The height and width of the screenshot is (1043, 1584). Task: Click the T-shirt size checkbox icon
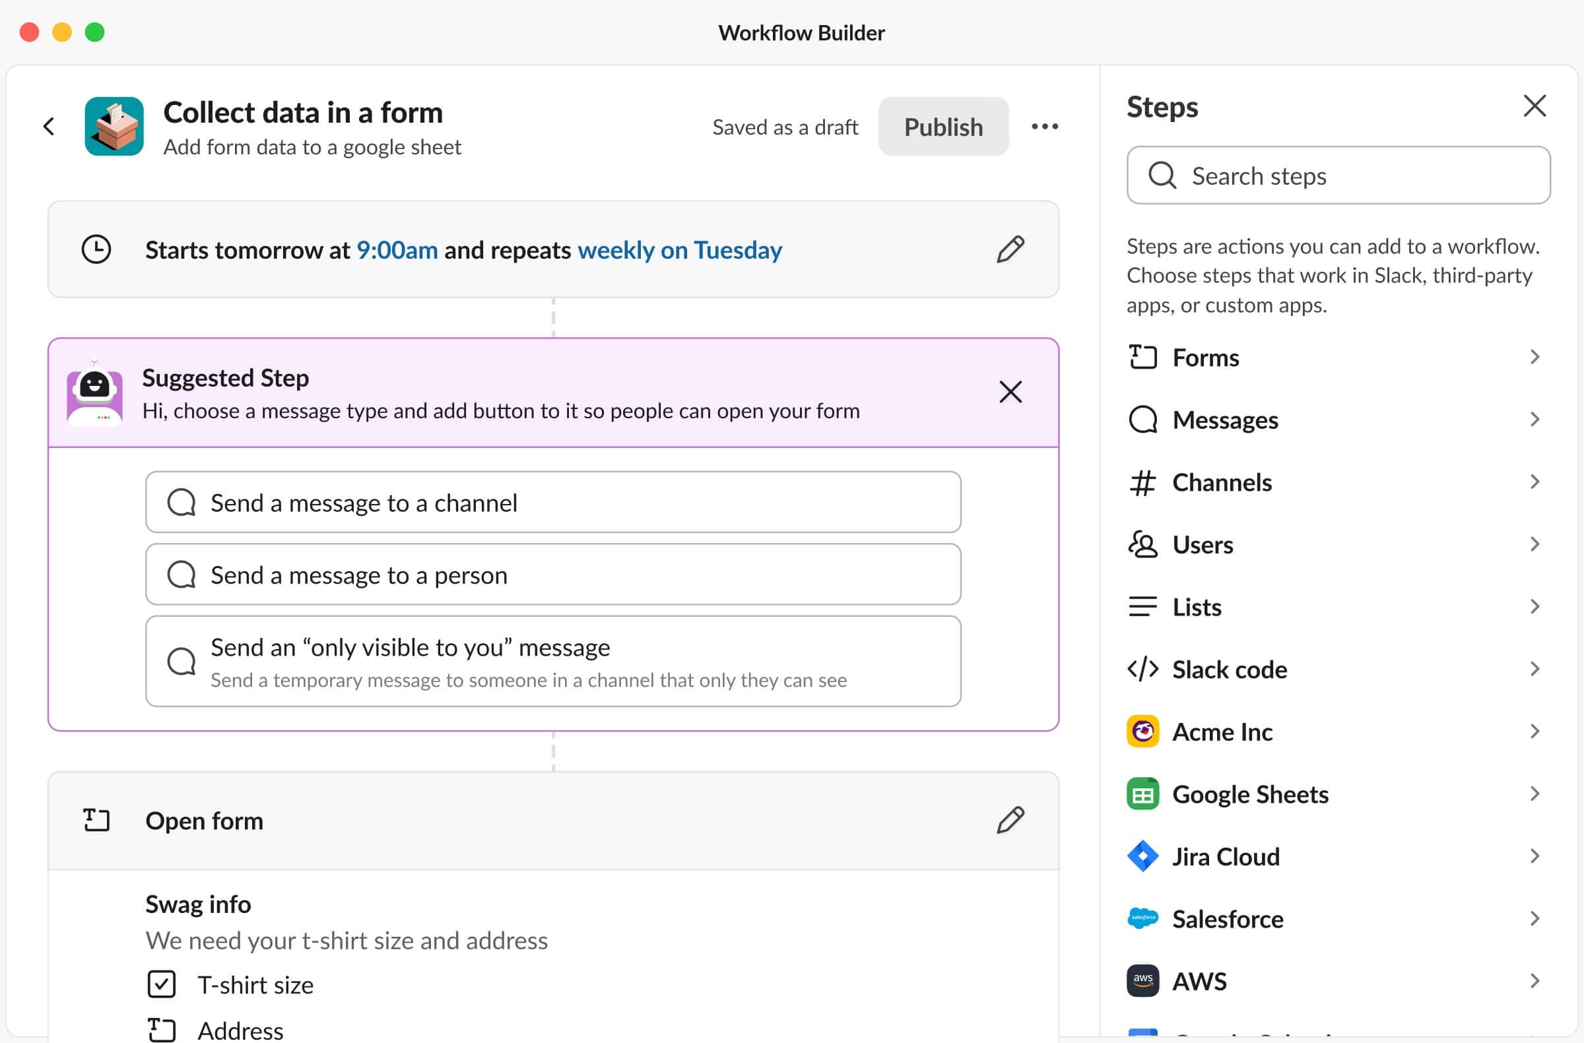[161, 984]
